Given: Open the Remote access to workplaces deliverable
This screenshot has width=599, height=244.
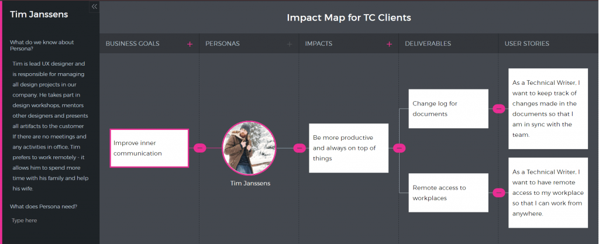Looking at the screenshot, I should click(449, 193).
